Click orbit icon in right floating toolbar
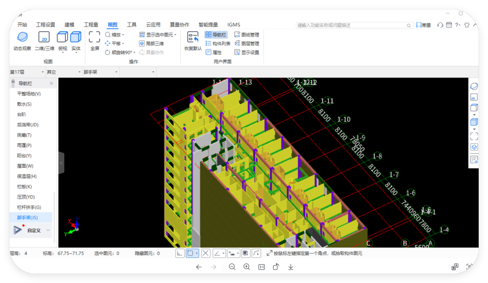488x283 pixels. click(474, 86)
